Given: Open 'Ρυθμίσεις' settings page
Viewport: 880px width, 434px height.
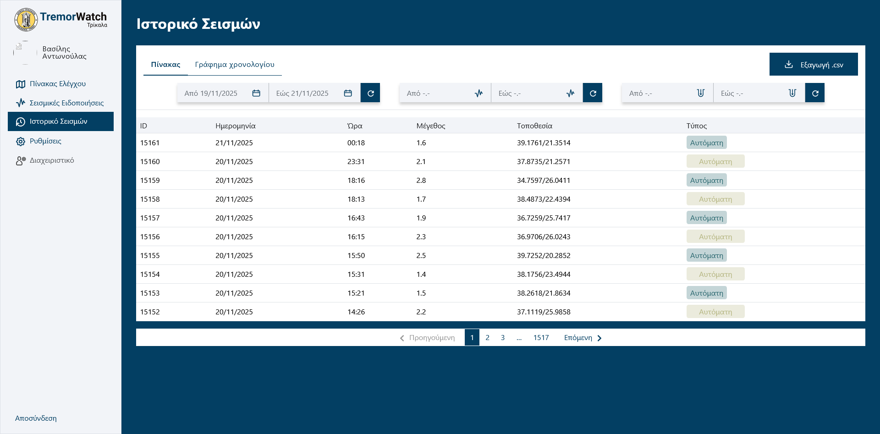Looking at the screenshot, I should coord(45,141).
